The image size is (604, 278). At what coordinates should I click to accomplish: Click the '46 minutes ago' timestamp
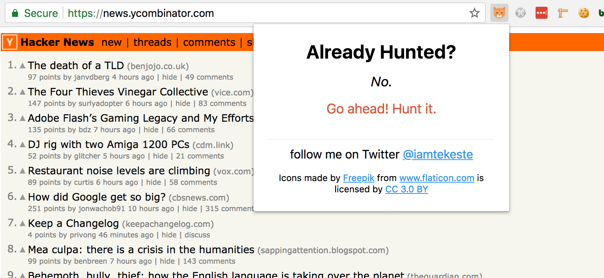tap(126, 235)
